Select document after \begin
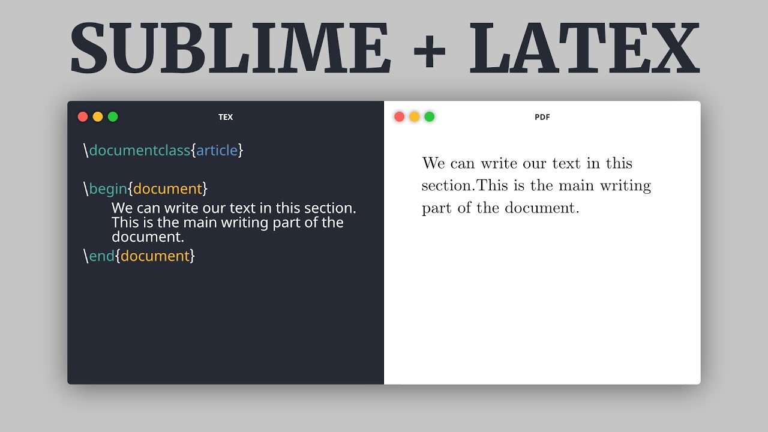The image size is (768, 432). click(167, 189)
